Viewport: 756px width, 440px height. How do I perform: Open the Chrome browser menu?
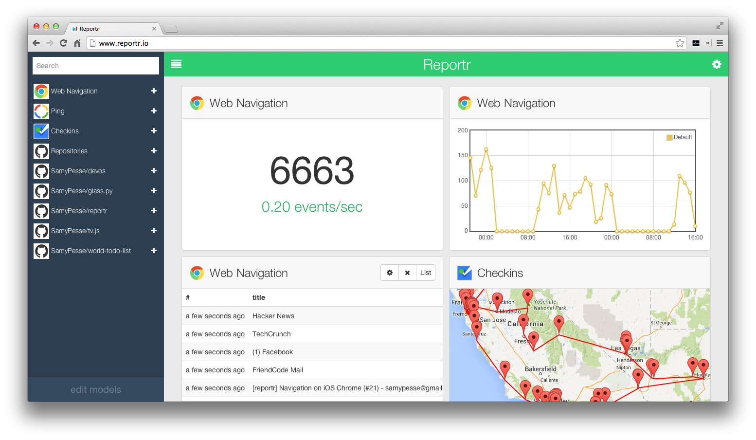[x=720, y=43]
